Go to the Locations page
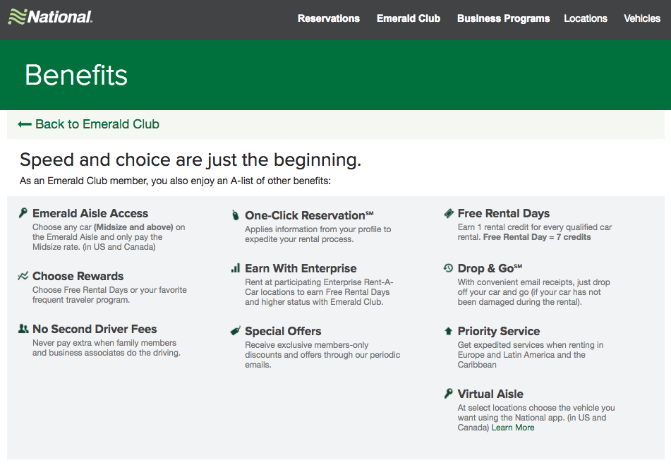The height and width of the screenshot is (465, 671). [x=586, y=18]
